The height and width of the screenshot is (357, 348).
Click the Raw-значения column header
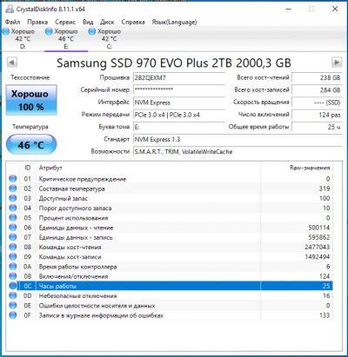(310, 168)
